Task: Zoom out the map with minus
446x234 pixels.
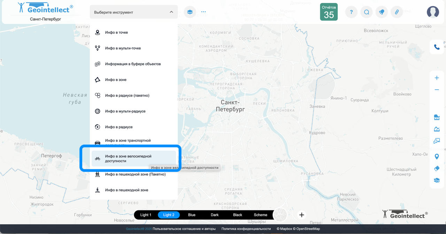Action: [437, 90]
